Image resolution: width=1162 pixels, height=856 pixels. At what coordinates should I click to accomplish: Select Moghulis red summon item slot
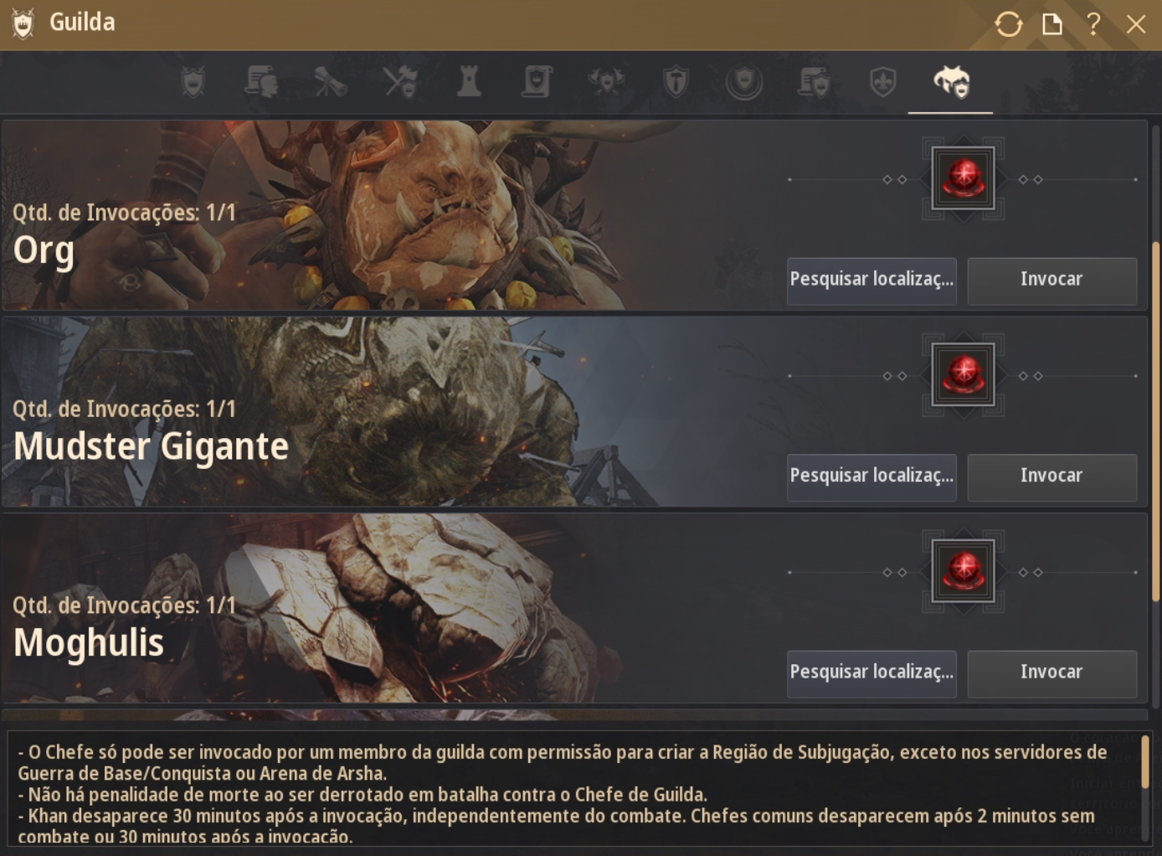tap(964, 571)
